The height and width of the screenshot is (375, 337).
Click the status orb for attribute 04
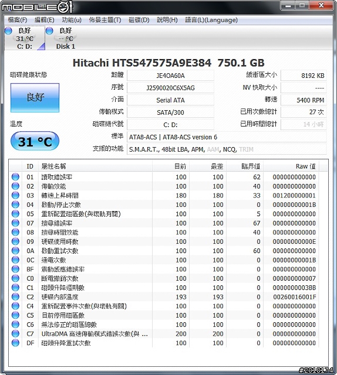pyautogui.click(x=15, y=204)
